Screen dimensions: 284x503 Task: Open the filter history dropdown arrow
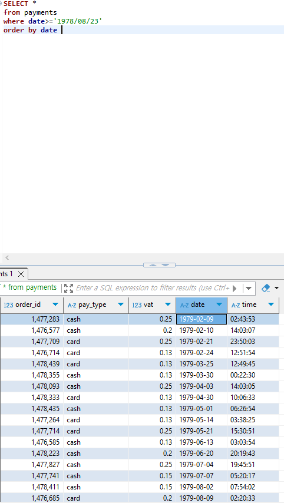point(249,289)
